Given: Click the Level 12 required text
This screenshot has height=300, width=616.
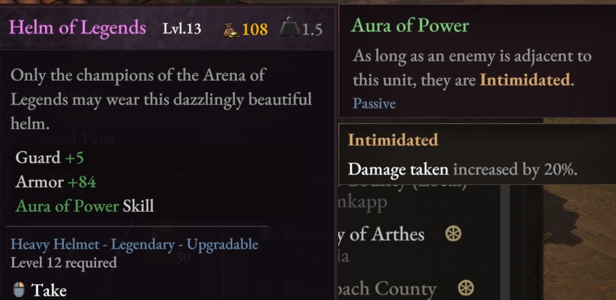Looking at the screenshot, I should pyautogui.click(x=63, y=262).
